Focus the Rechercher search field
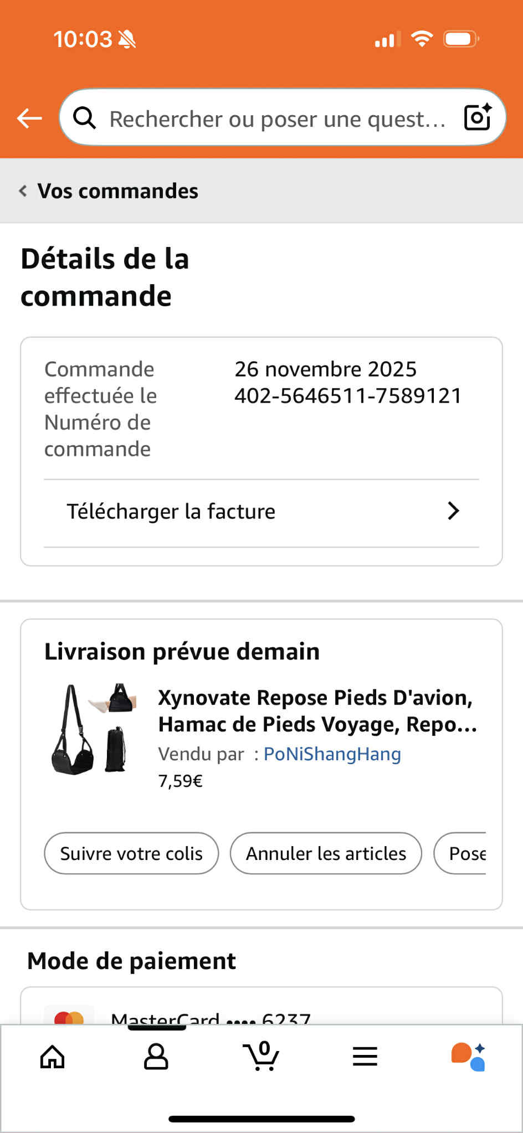Image resolution: width=523 pixels, height=1133 pixels. pyautogui.click(x=277, y=119)
